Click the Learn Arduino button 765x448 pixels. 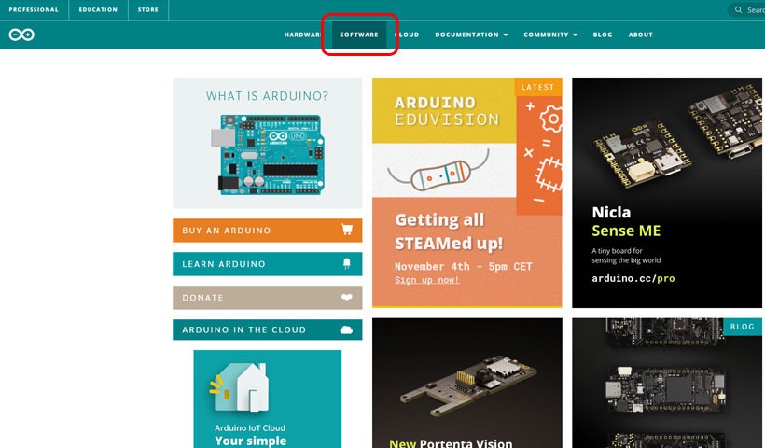pos(268,264)
